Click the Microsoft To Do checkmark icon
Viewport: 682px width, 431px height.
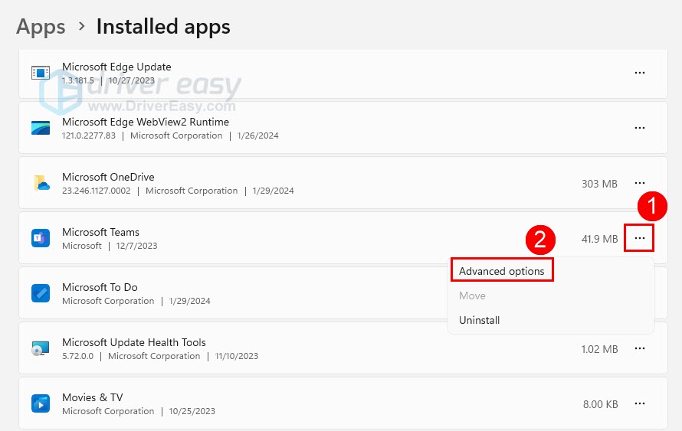point(41,293)
